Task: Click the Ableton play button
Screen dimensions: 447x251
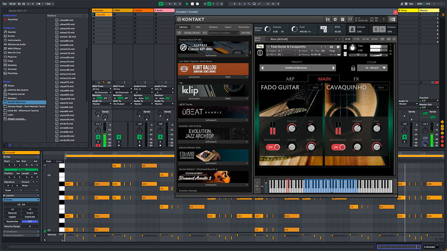Action: pyautogui.click(x=187, y=4)
